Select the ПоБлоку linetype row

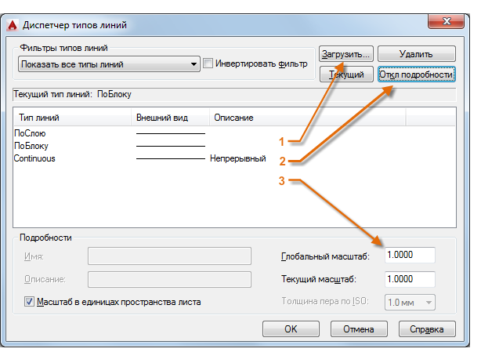[32, 146]
